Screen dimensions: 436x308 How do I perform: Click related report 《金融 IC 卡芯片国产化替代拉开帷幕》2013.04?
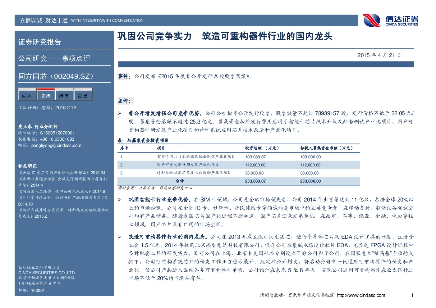[x=62, y=173]
